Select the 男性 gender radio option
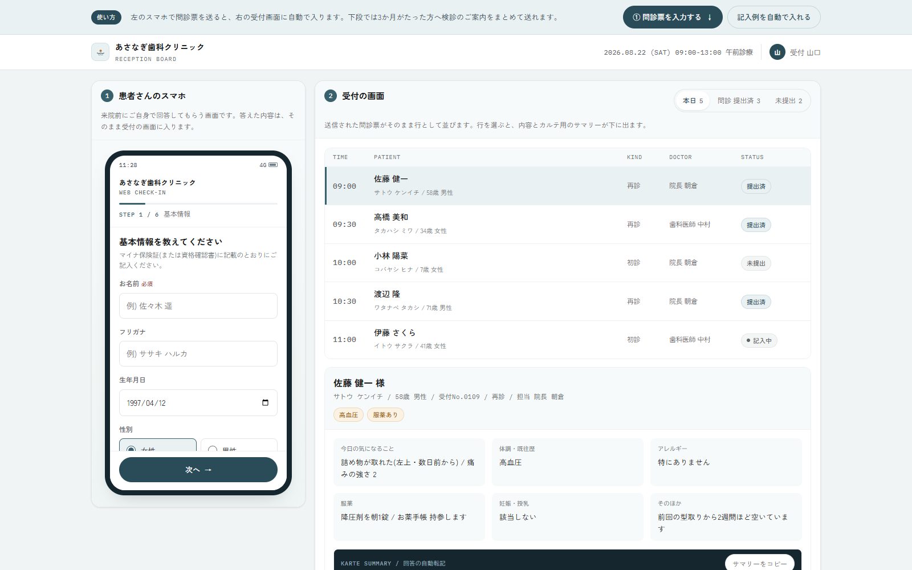This screenshot has width=912, height=570. click(x=239, y=445)
